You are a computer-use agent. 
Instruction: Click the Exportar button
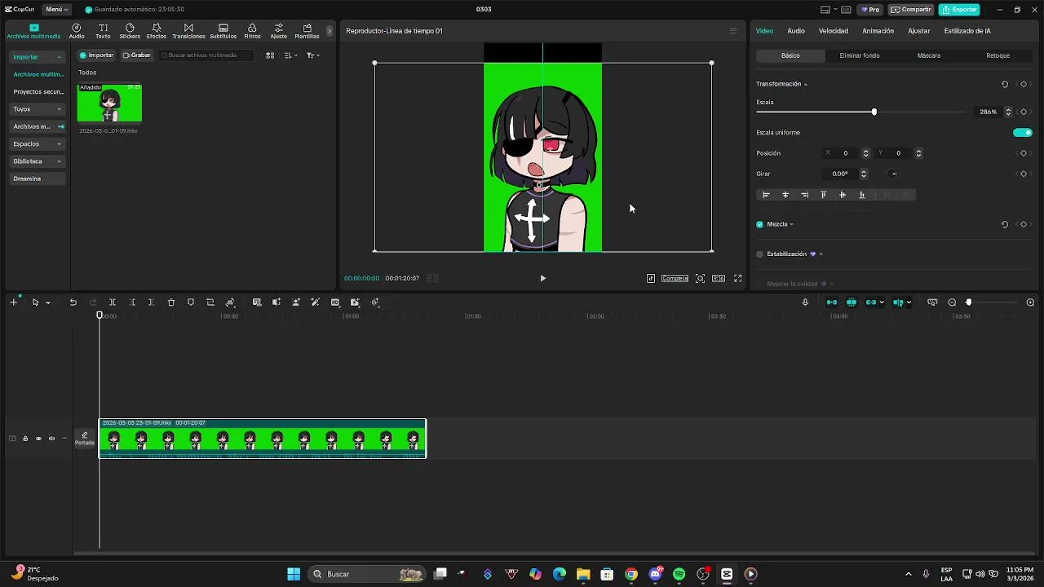click(x=959, y=10)
